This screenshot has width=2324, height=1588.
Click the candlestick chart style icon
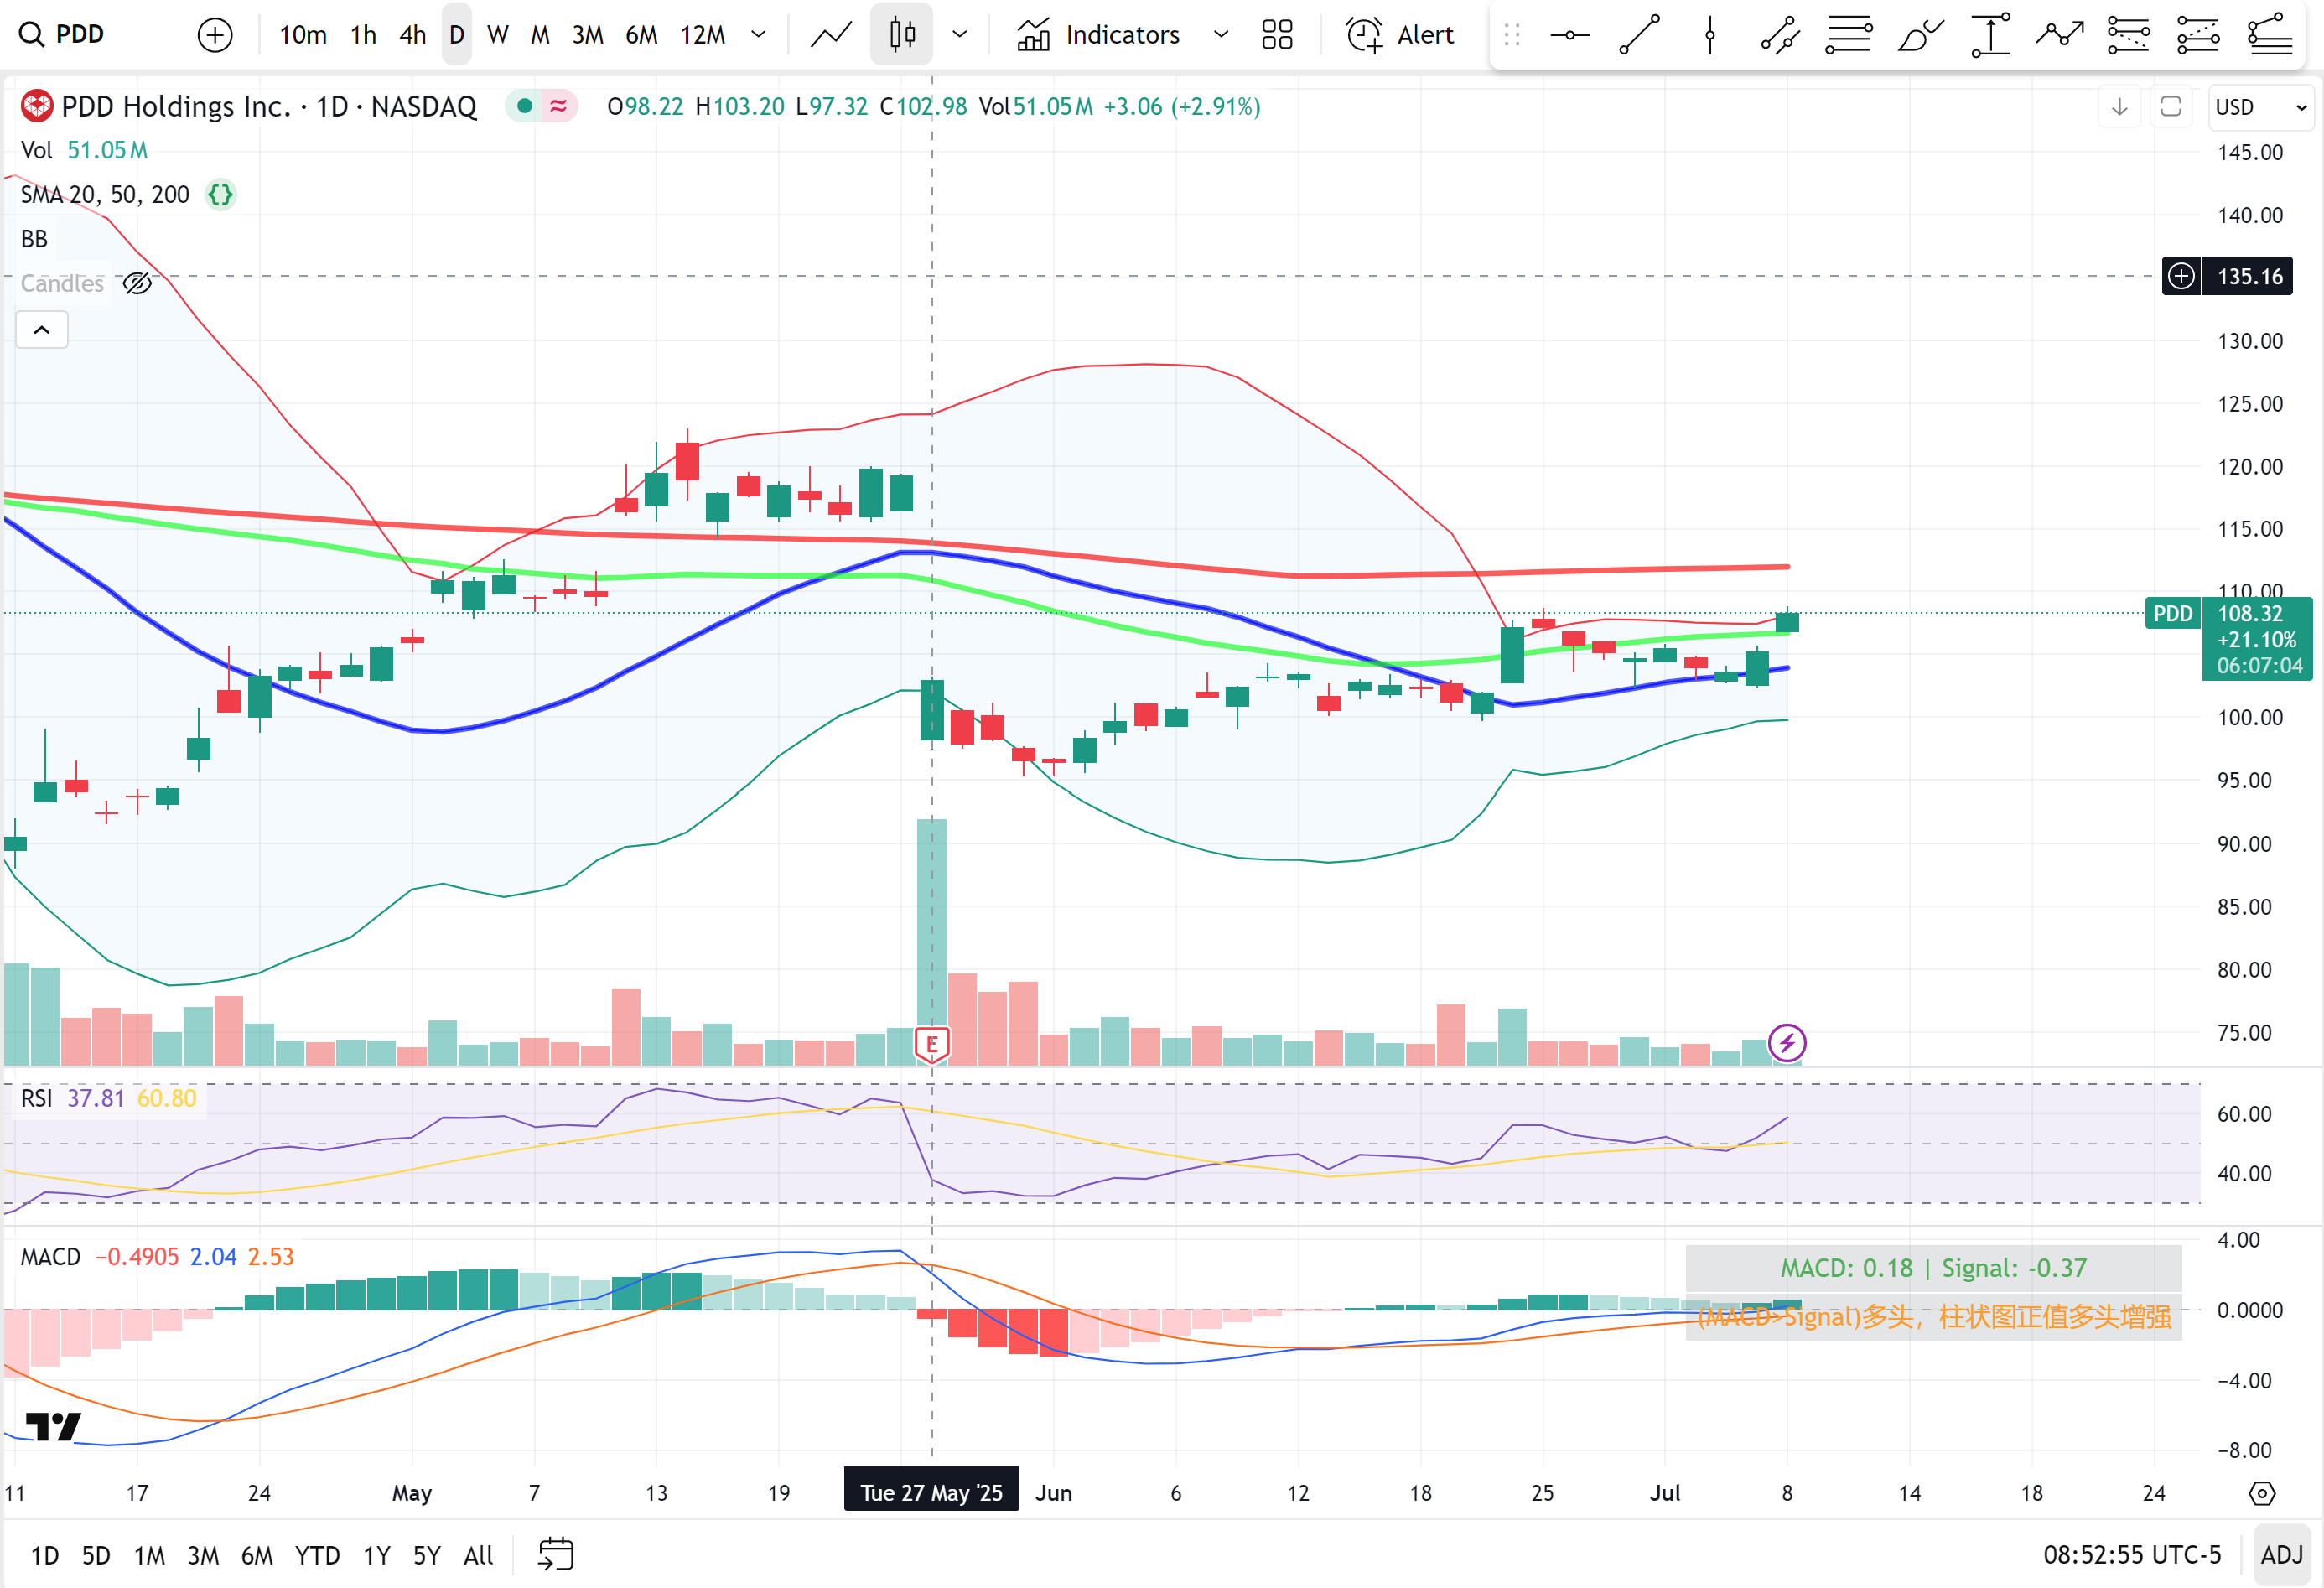click(x=901, y=35)
